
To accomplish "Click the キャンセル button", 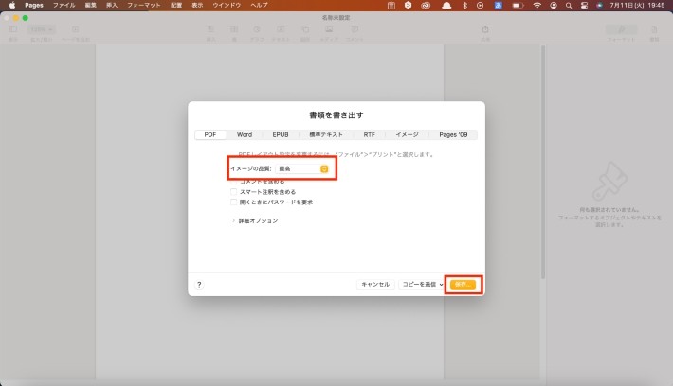I will (x=375, y=285).
